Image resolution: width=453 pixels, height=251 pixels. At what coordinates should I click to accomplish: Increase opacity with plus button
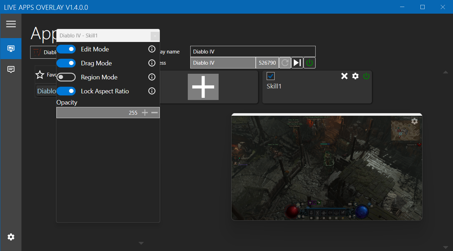(145, 113)
